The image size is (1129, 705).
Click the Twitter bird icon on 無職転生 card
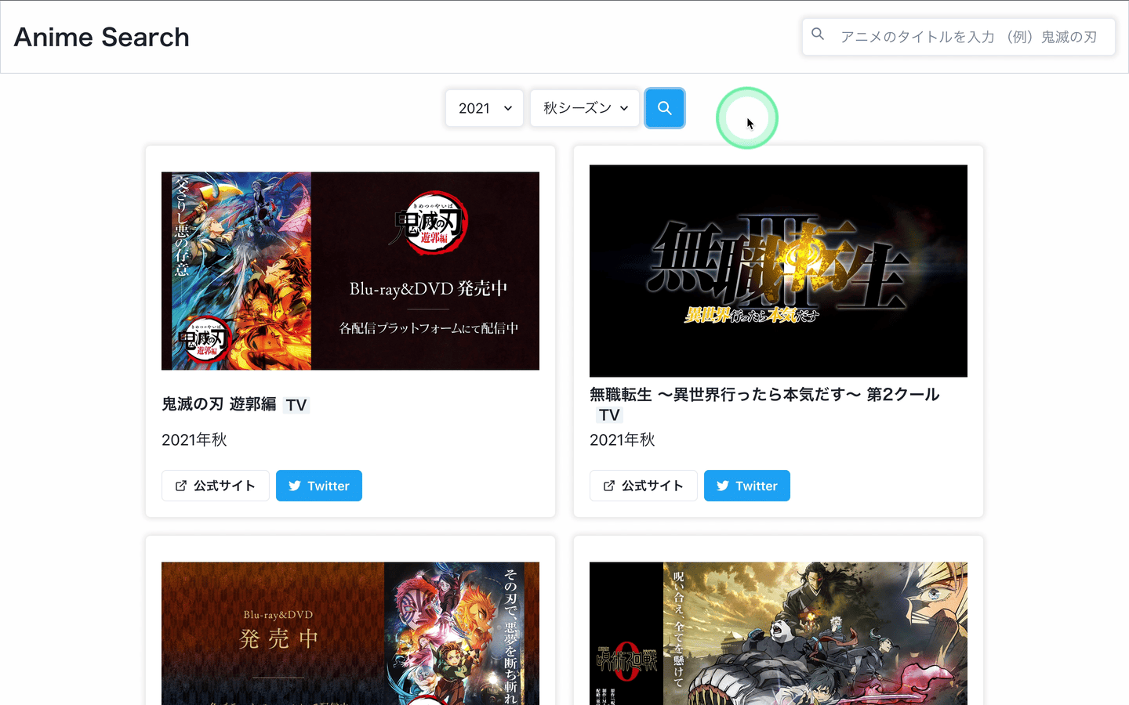[723, 486]
